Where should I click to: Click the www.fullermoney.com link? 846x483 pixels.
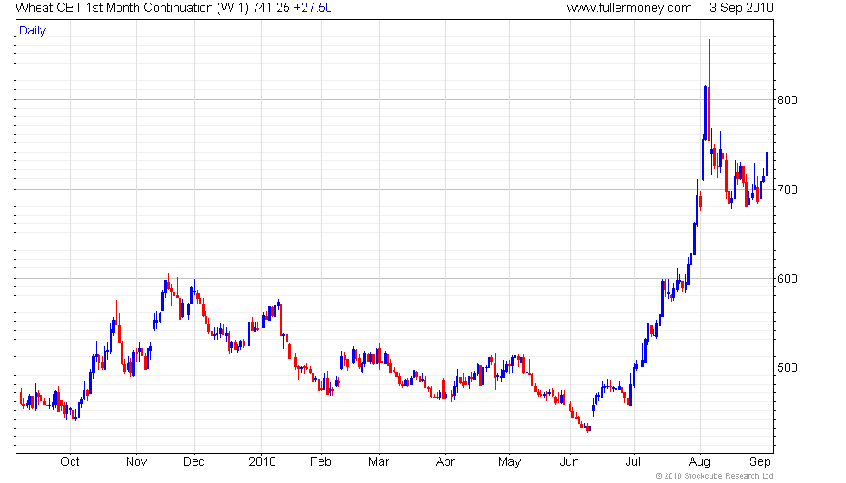tap(629, 8)
